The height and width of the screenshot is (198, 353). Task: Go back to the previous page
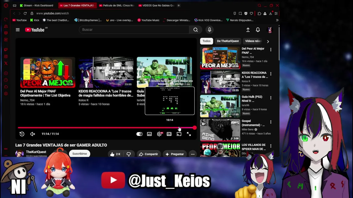[14, 13]
